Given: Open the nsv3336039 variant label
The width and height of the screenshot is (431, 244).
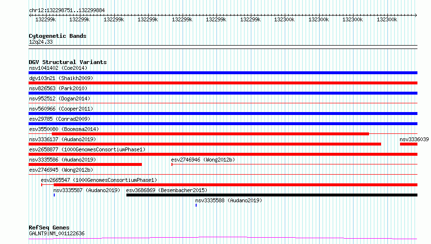Looking at the screenshot, I should click(414, 139).
